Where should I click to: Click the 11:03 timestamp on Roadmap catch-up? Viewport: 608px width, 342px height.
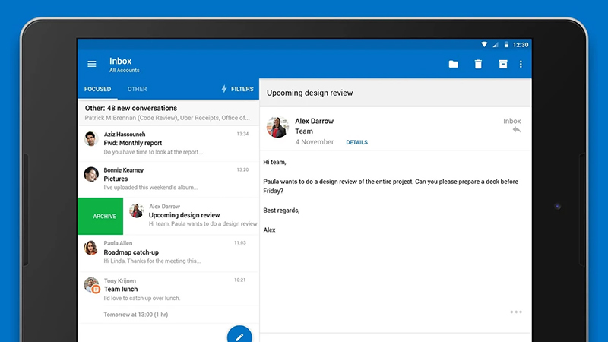coord(240,242)
